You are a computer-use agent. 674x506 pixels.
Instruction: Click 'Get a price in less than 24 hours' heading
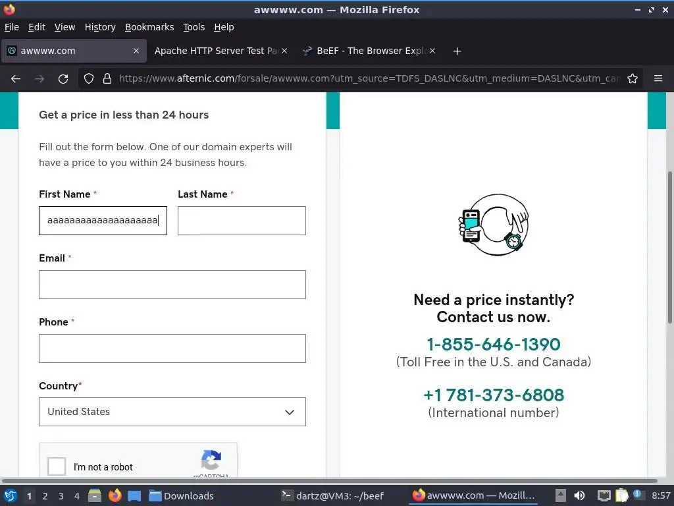coord(124,115)
